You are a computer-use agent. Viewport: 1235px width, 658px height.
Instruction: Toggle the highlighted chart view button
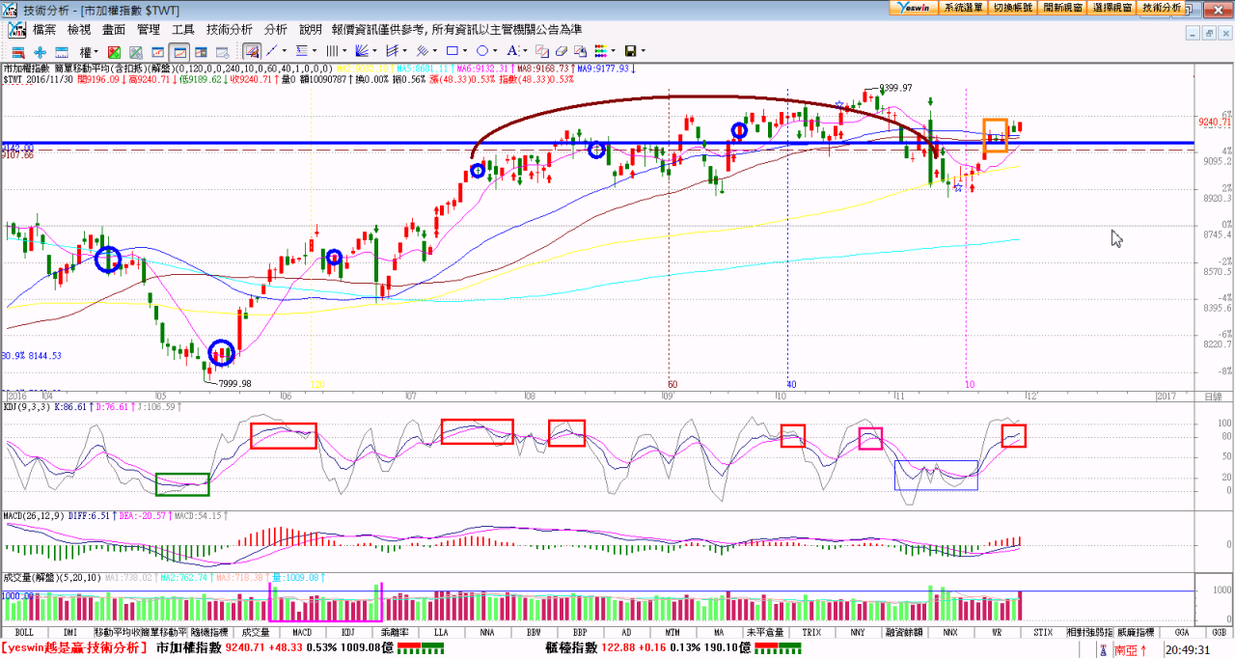click(178, 51)
